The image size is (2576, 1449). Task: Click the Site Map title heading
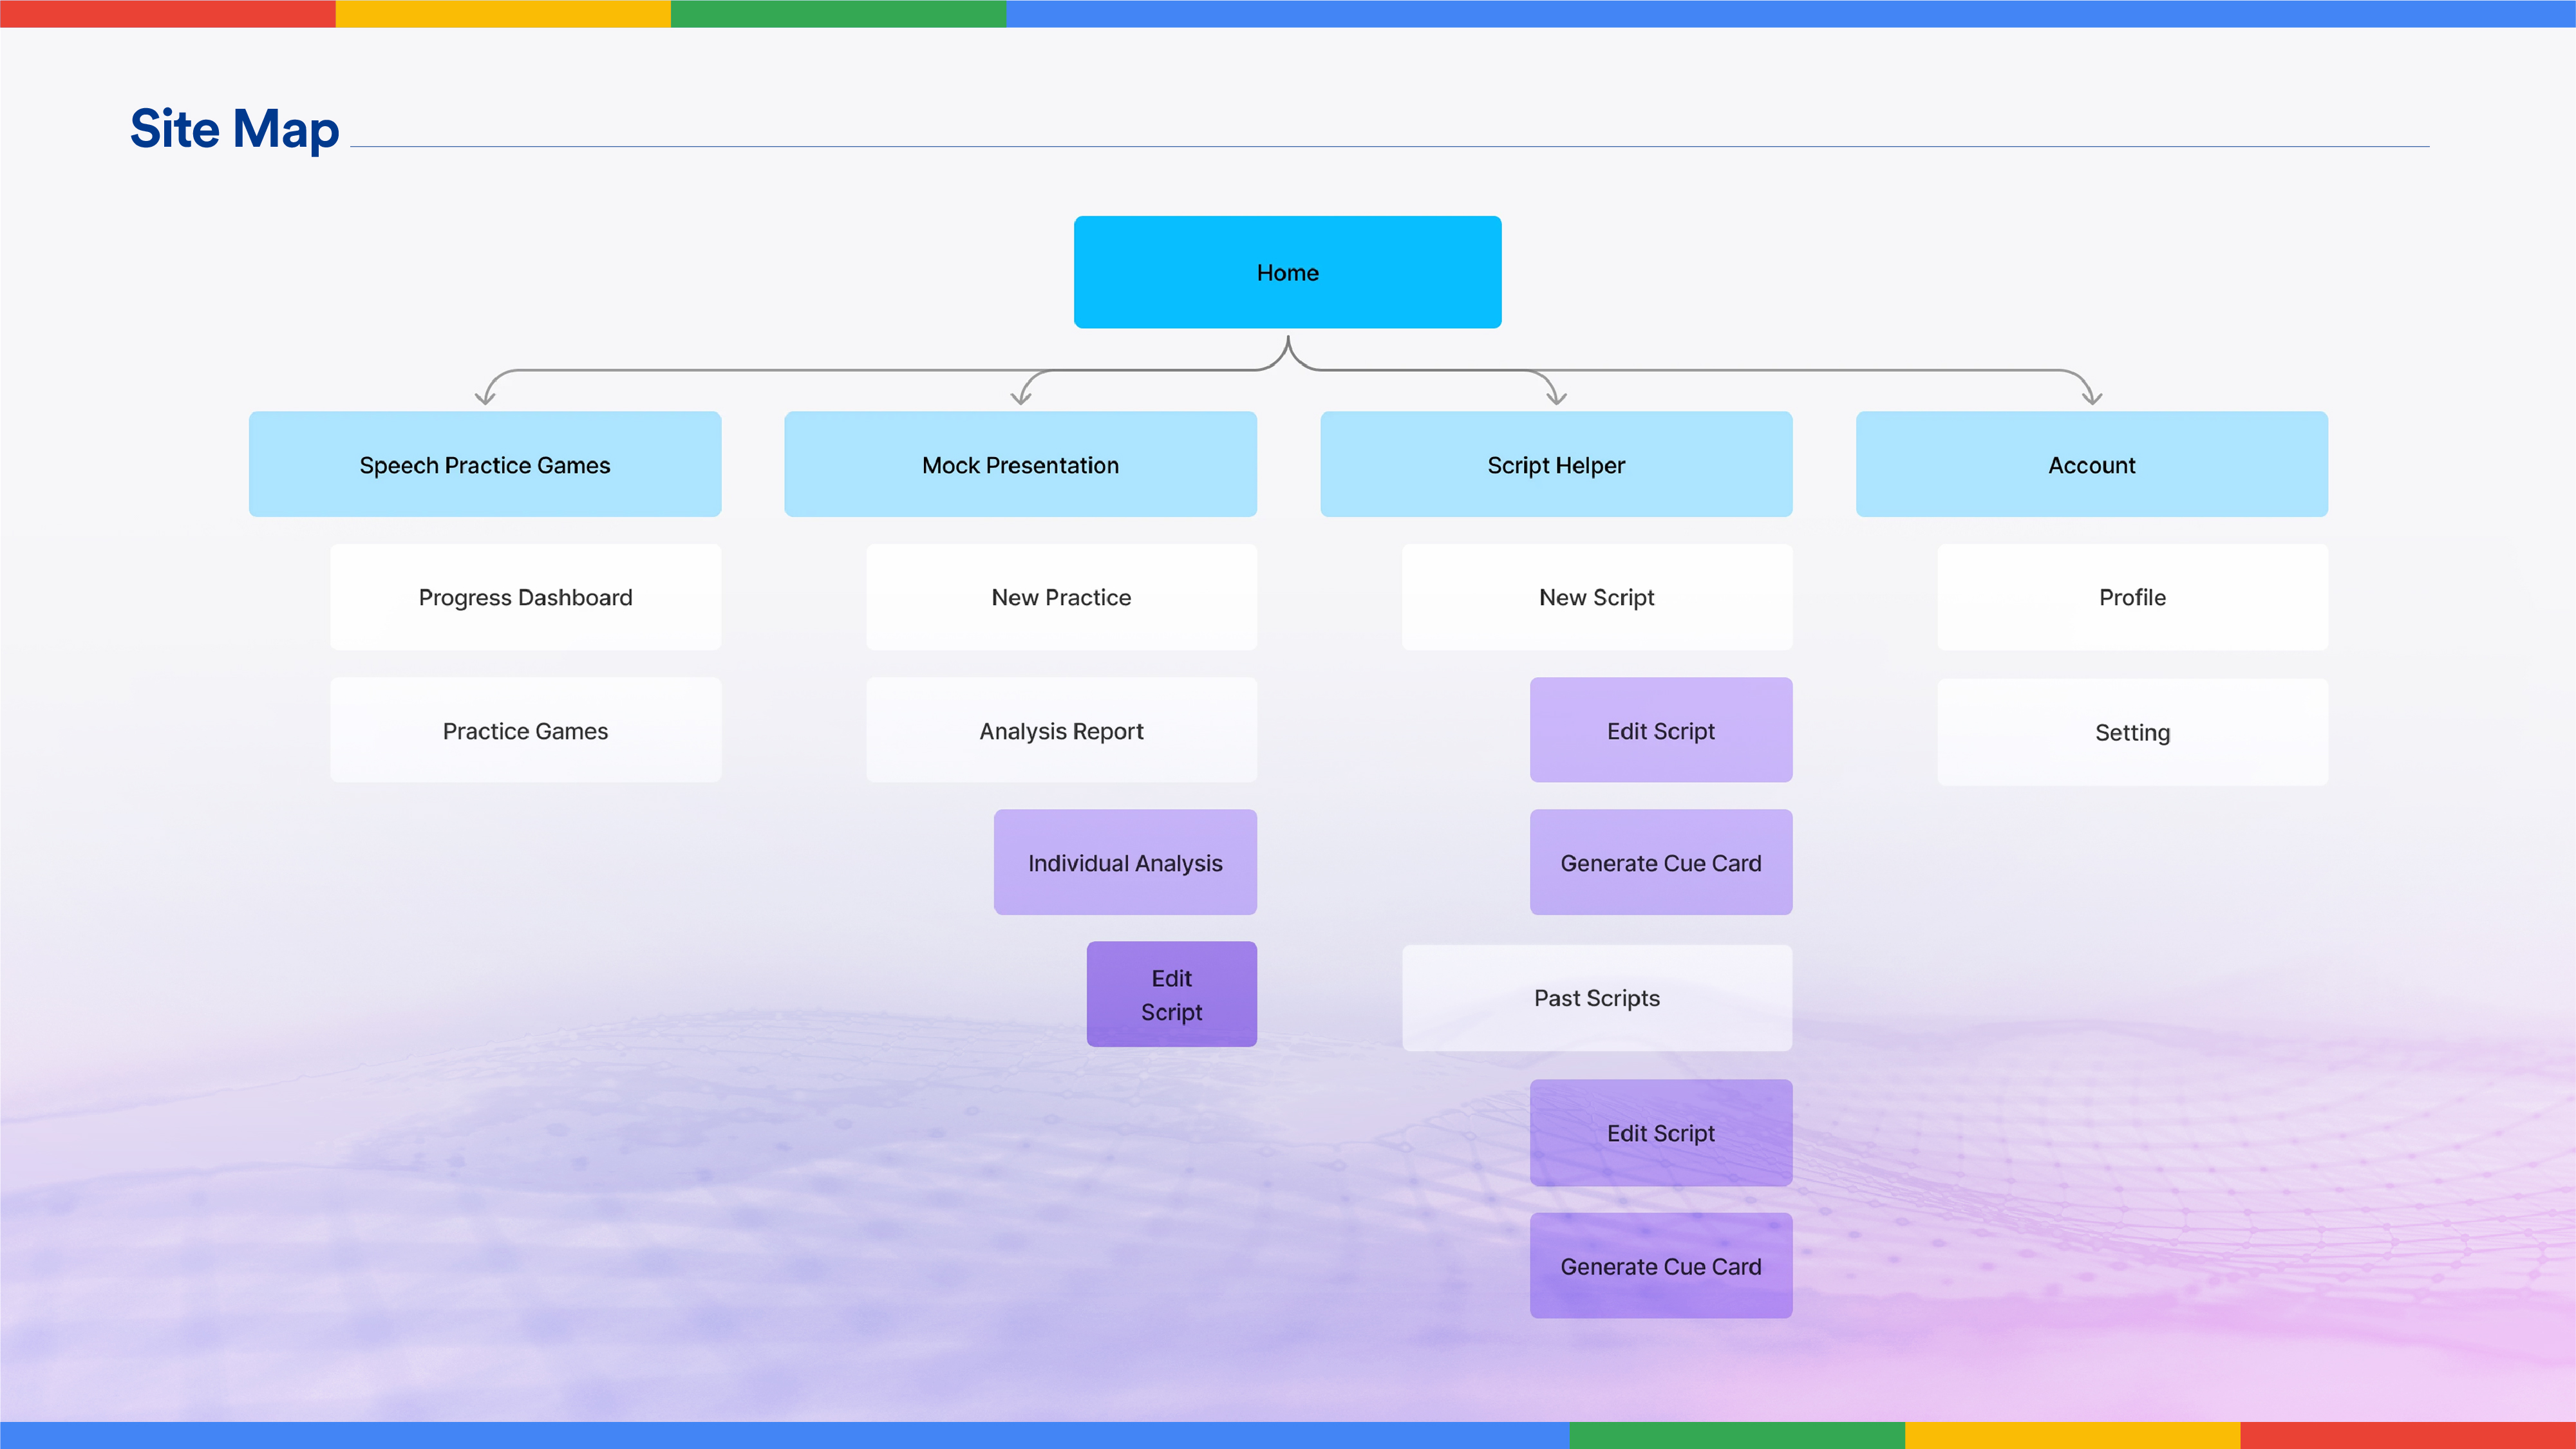point(234,129)
